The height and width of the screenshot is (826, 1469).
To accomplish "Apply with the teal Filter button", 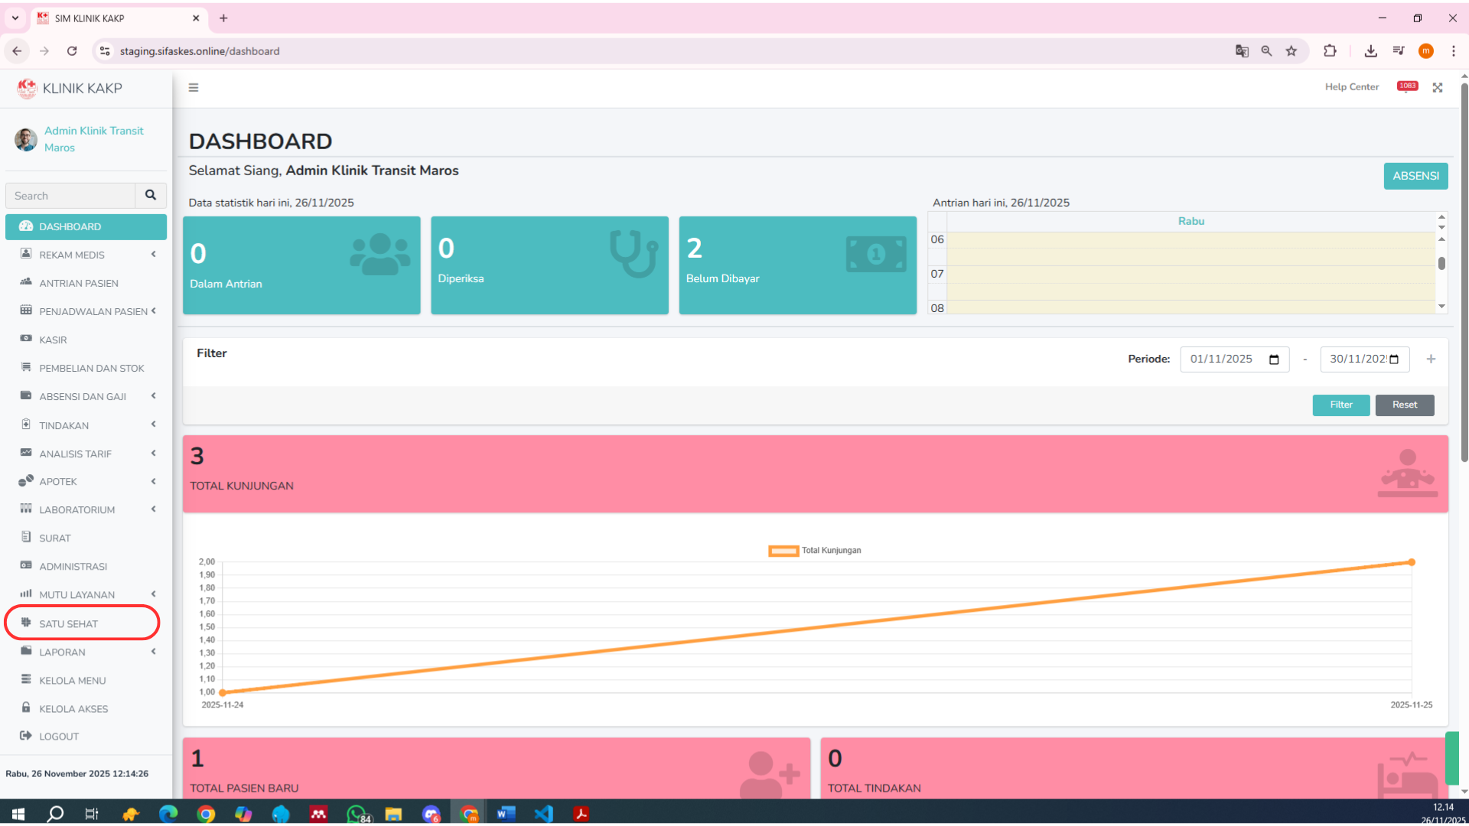I will point(1340,405).
